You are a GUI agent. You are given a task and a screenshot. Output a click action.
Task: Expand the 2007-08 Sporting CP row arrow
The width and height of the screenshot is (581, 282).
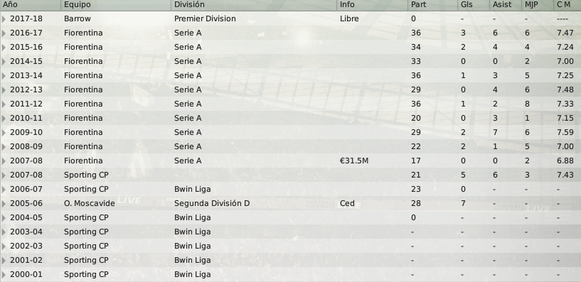pos(4,175)
